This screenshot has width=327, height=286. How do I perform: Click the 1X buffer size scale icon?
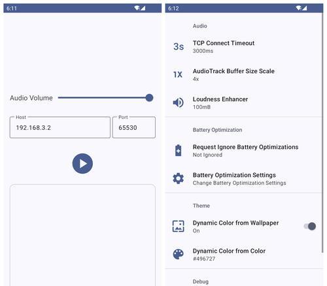(x=178, y=74)
